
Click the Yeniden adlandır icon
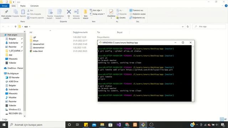[76, 12]
